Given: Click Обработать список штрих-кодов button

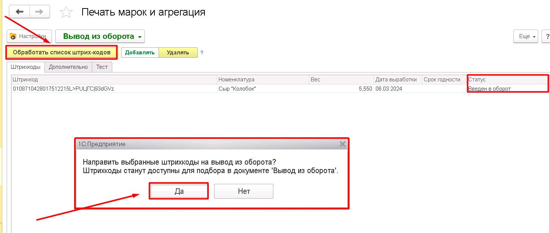Looking at the screenshot, I should tap(61, 53).
